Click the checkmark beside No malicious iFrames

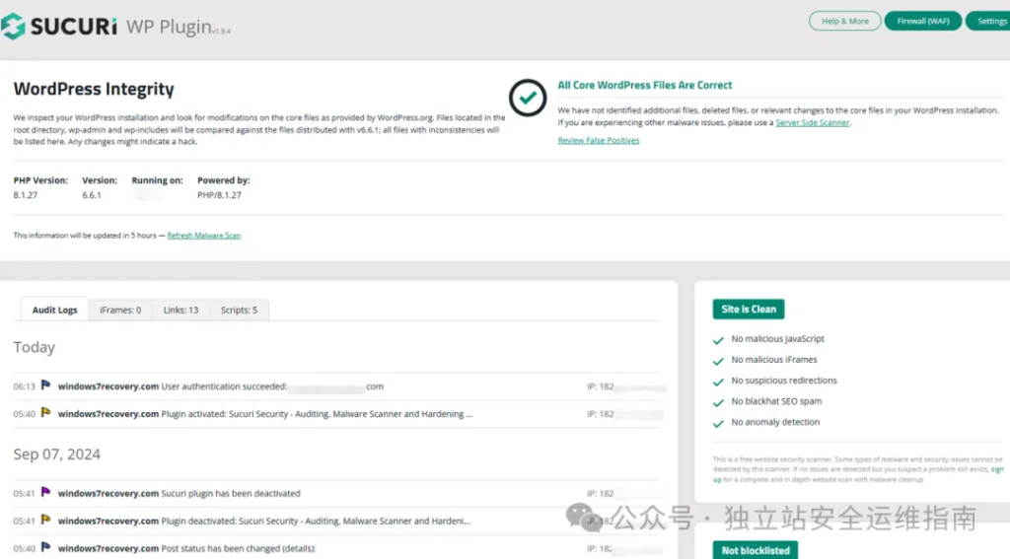[718, 361]
